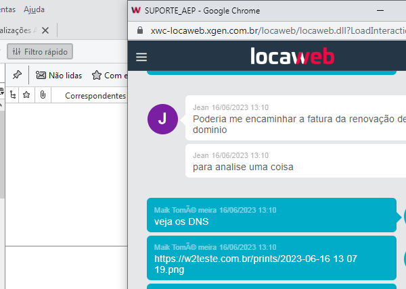The image size is (406, 289).
Task: Open the w2teste.com.br prints link
Action: point(256,264)
